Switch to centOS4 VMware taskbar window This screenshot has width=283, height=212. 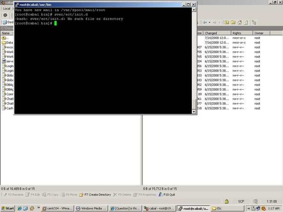[x=58, y=208]
